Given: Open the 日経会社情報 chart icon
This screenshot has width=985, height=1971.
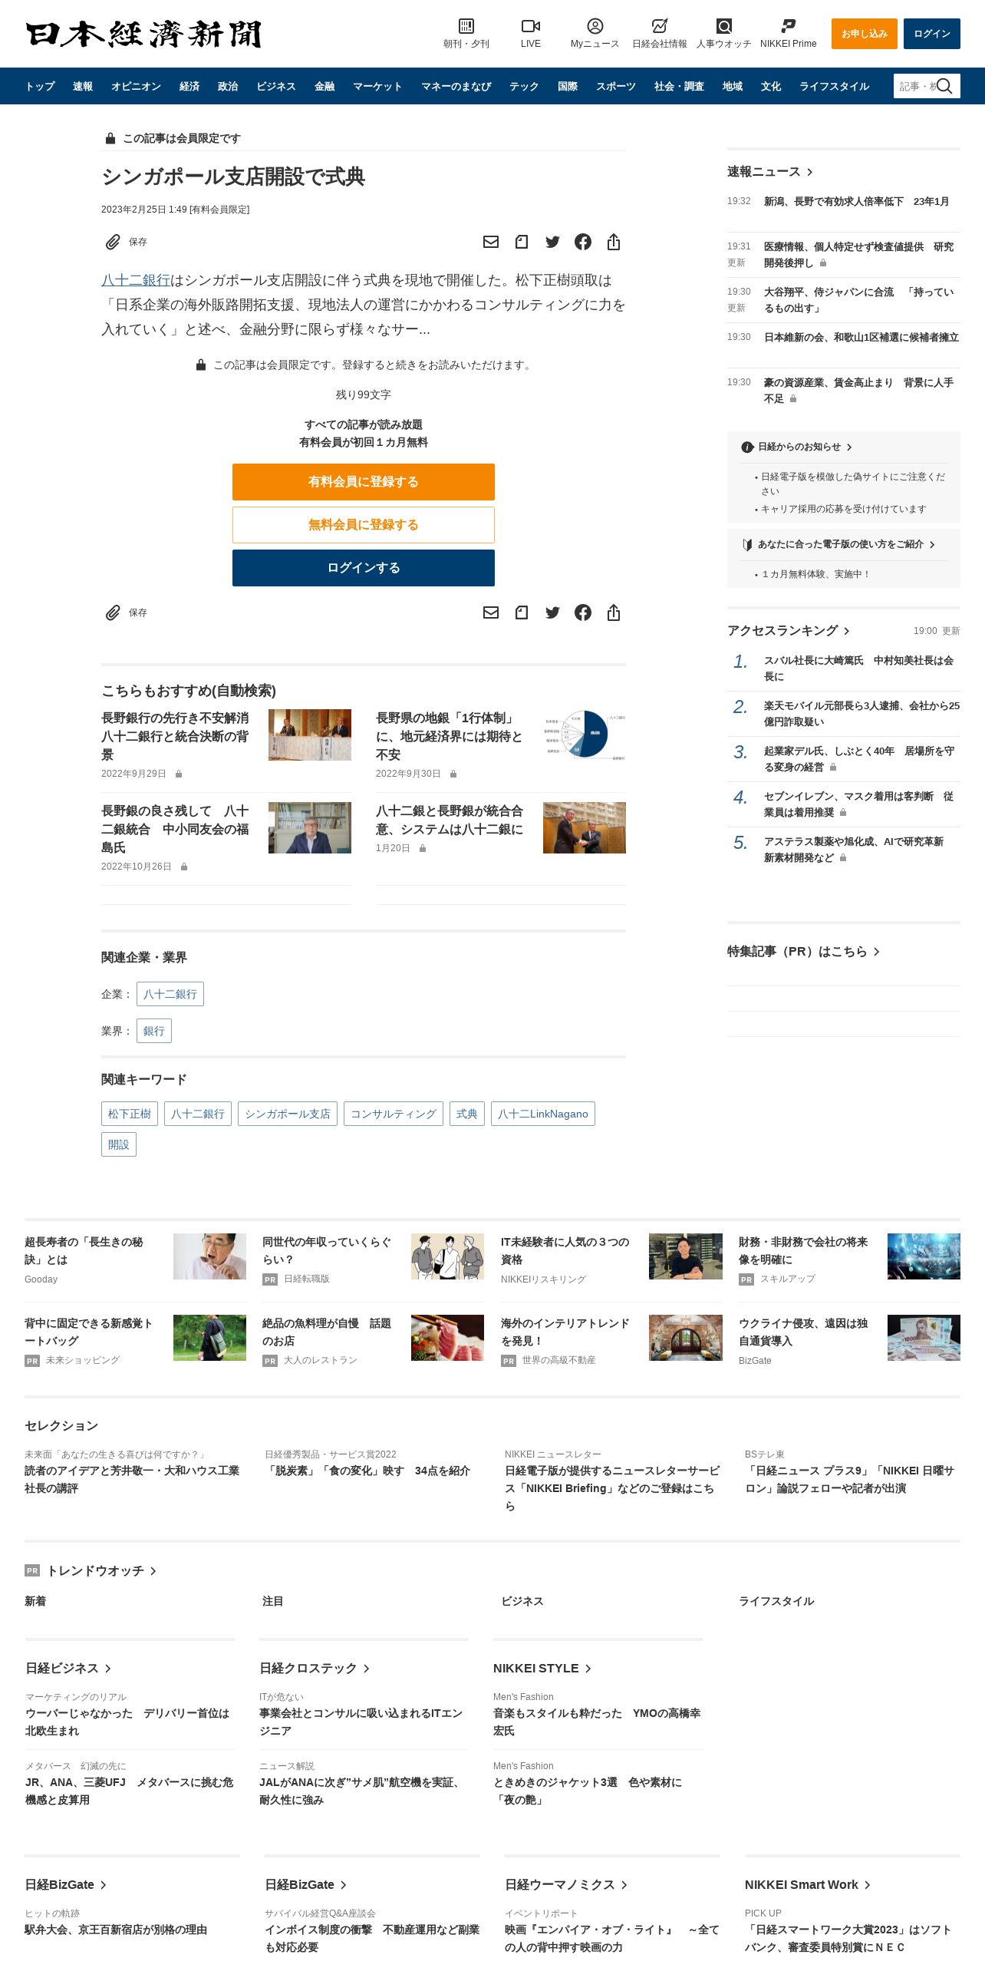Looking at the screenshot, I should [x=659, y=26].
